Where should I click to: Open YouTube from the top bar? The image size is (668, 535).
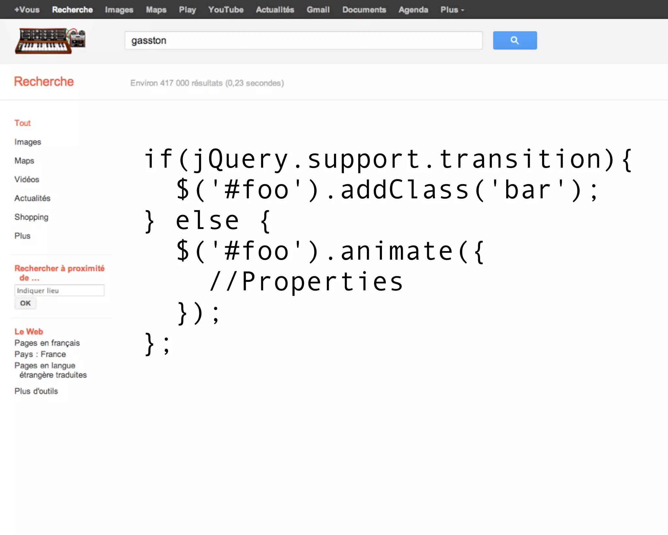click(226, 10)
